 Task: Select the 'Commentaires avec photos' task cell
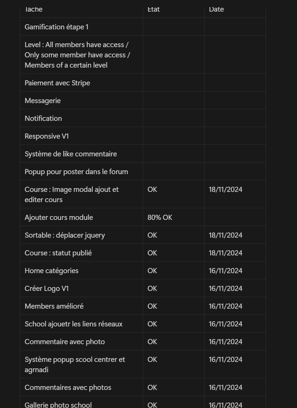81,387
